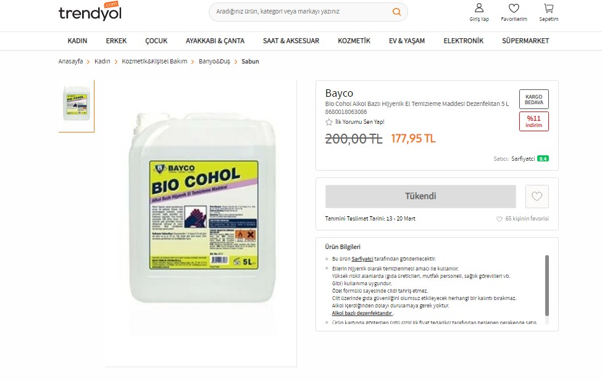Open the KOZMETİK category menu
602x382 pixels.
354,41
